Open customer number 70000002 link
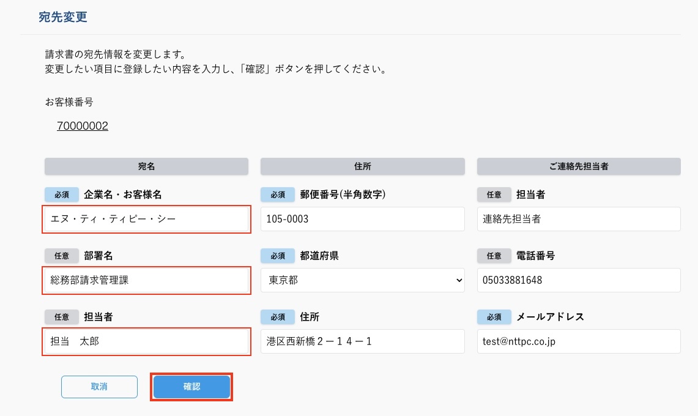The width and height of the screenshot is (698, 416). tap(83, 126)
